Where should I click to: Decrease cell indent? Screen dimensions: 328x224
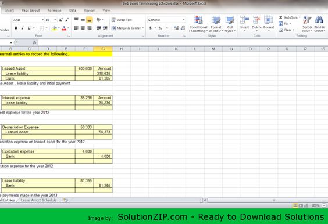(x=99, y=28)
